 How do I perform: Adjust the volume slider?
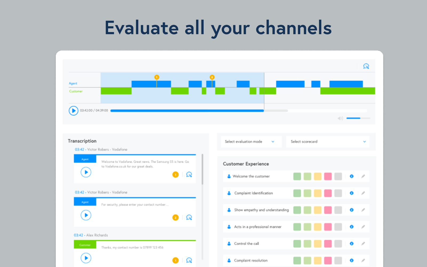(358, 118)
